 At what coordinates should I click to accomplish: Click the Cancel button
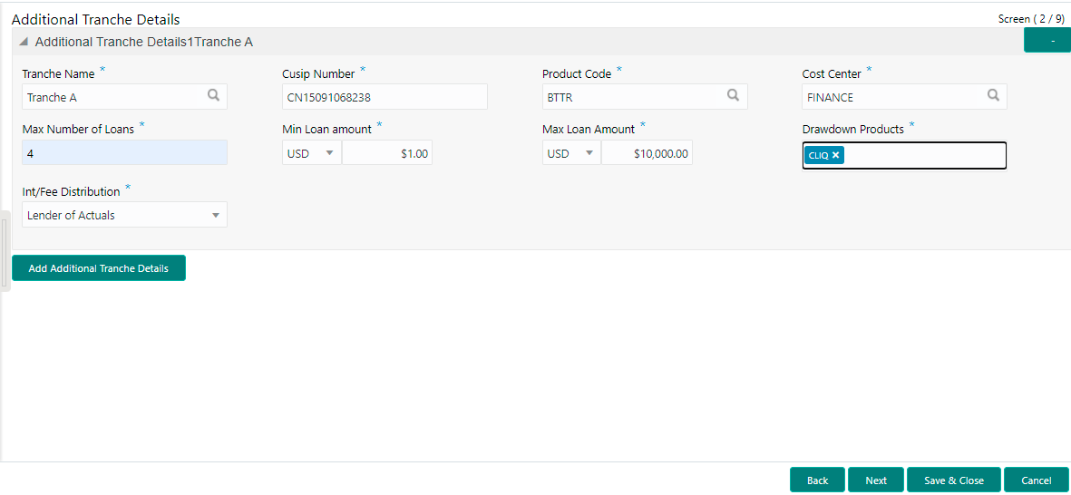(1037, 480)
